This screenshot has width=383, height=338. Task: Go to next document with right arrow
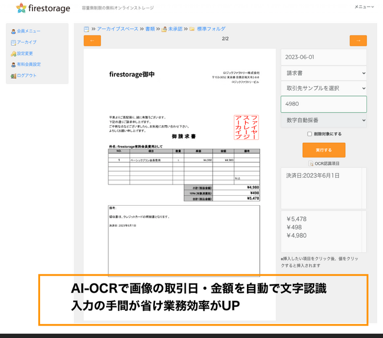click(x=358, y=41)
